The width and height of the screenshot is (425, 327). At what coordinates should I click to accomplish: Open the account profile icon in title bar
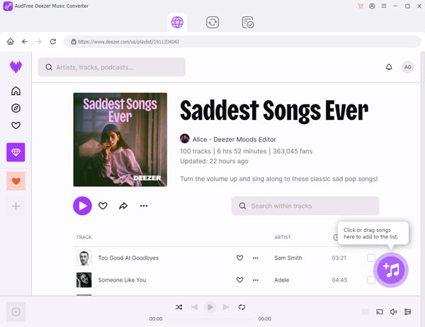click(372, 6)
